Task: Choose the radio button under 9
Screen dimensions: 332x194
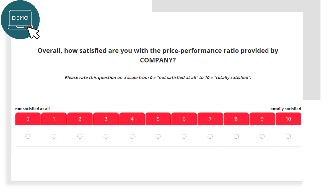Action: (262, 136)
